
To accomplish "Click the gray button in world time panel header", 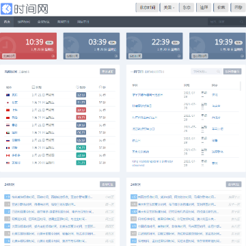I will coord(107,72).
